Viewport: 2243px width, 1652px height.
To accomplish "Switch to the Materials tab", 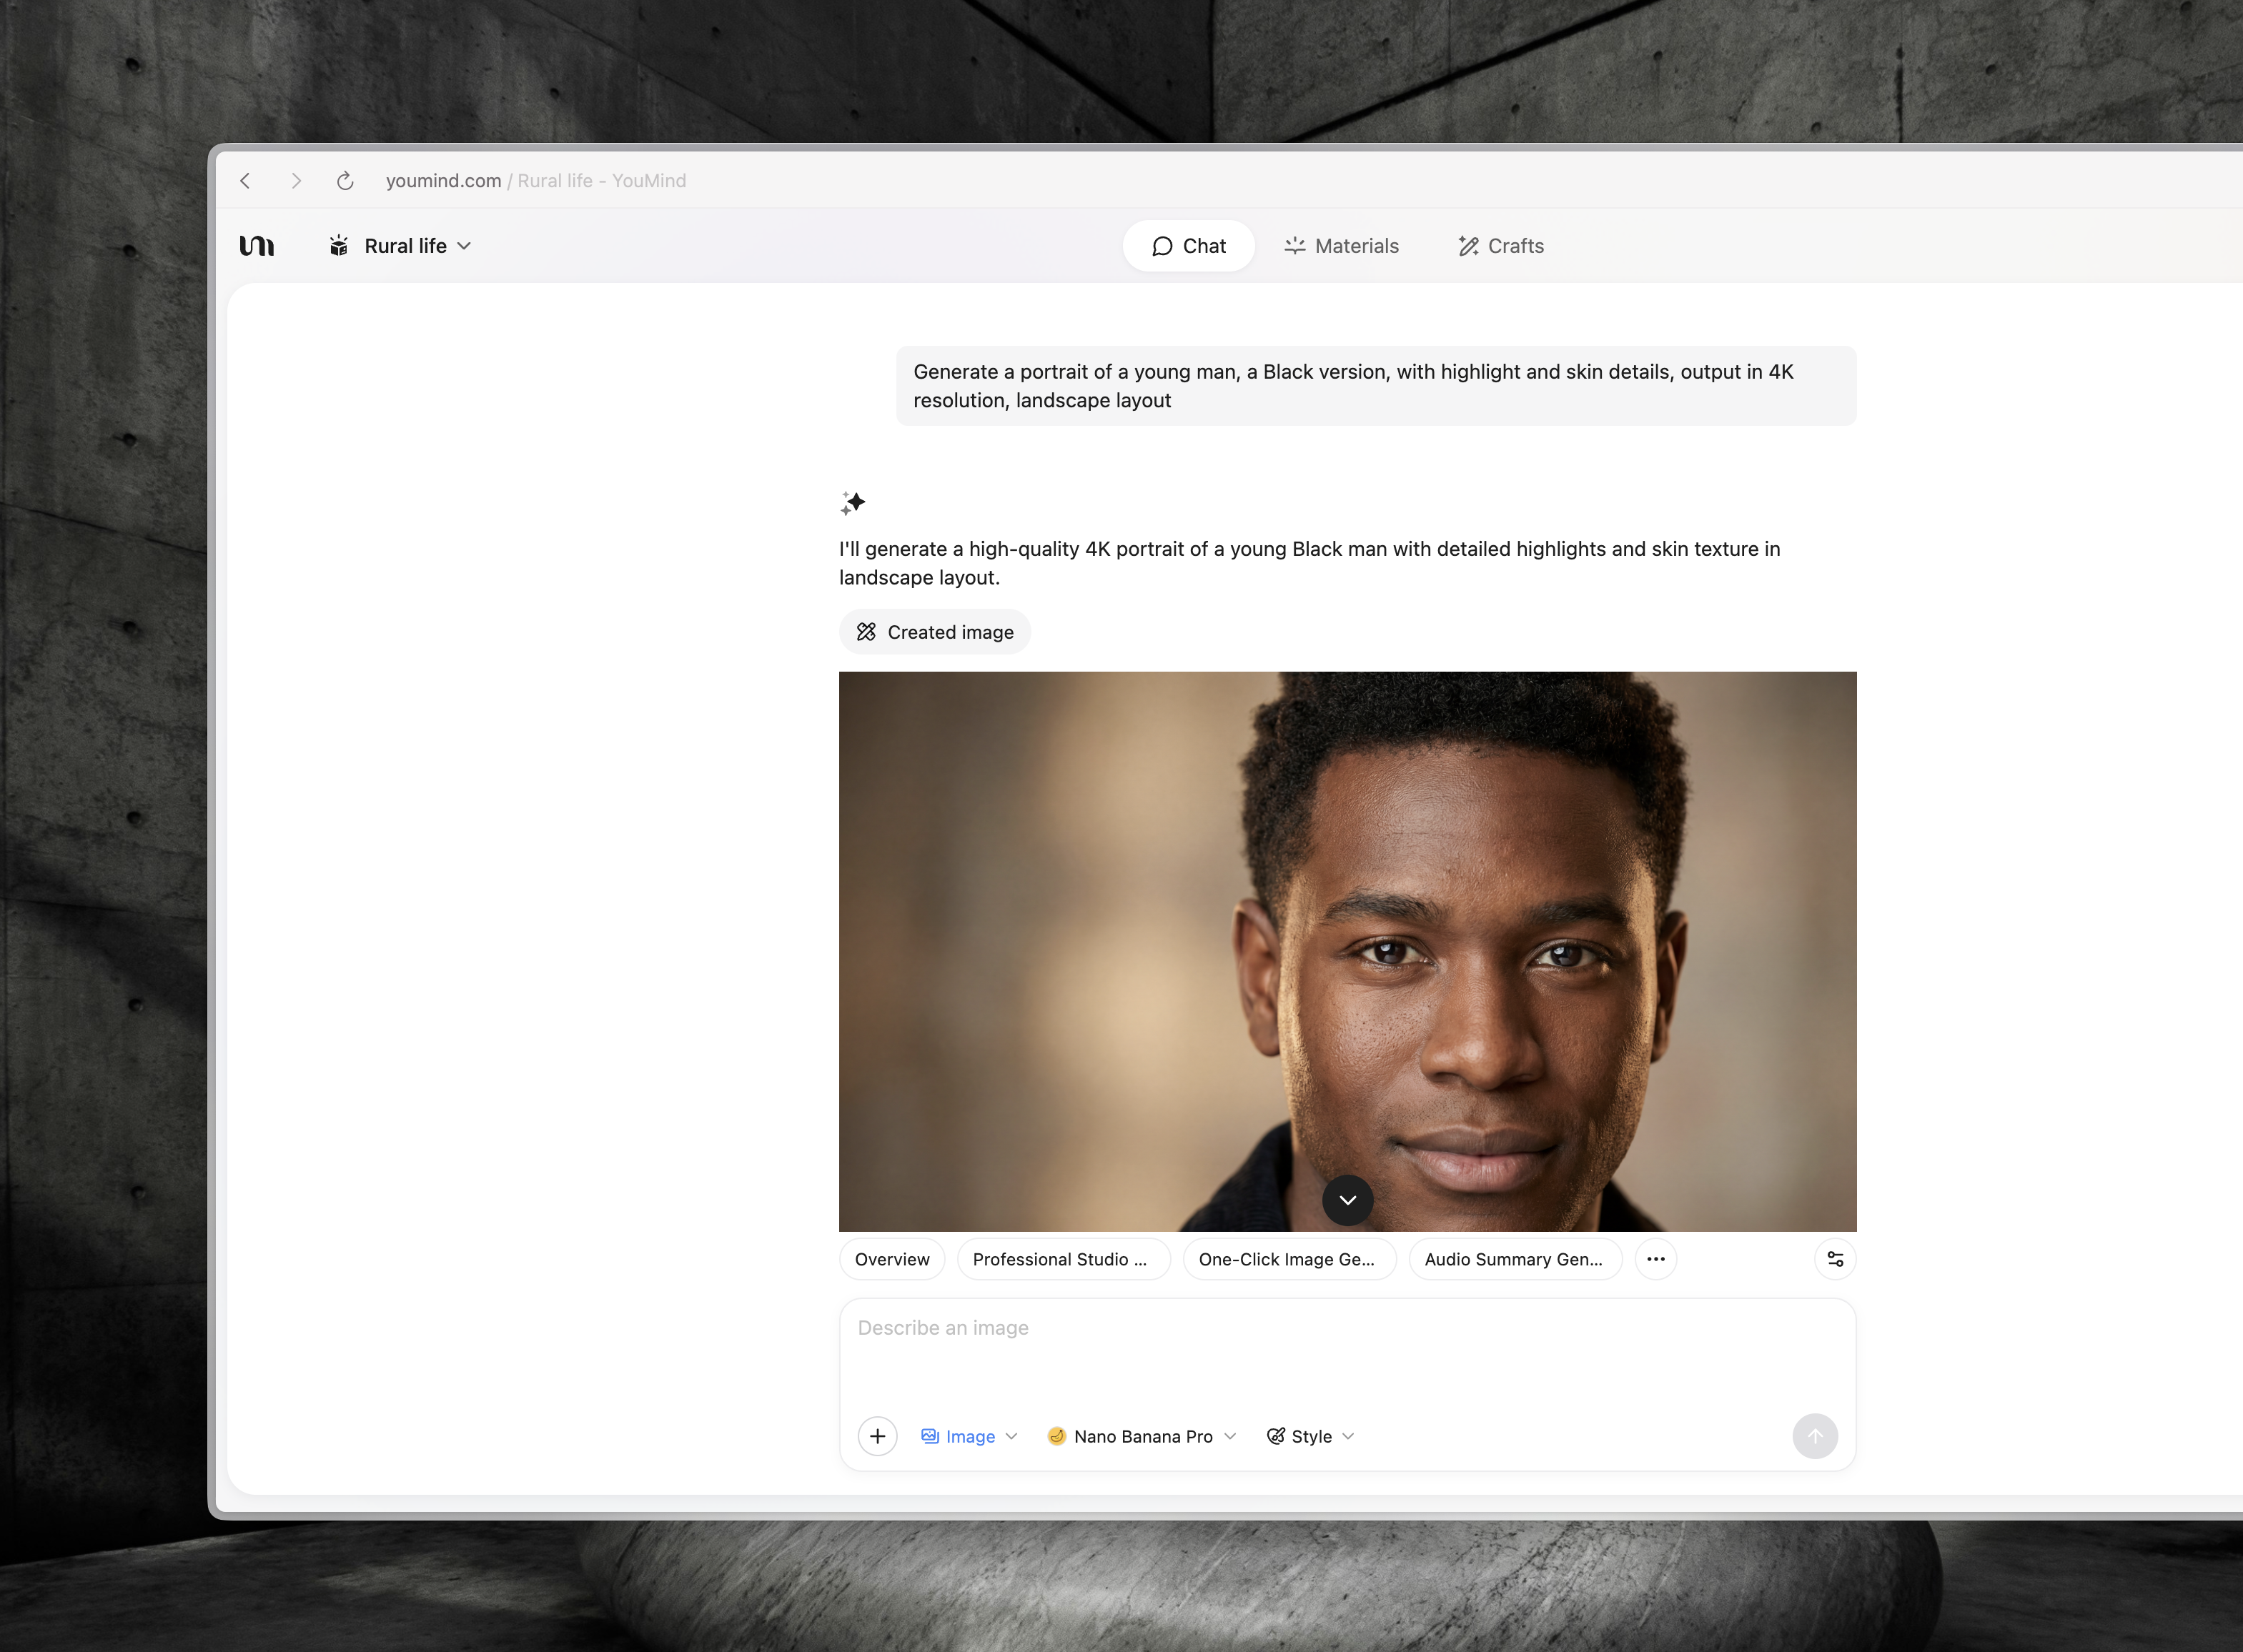I will tap(1342, 246).
